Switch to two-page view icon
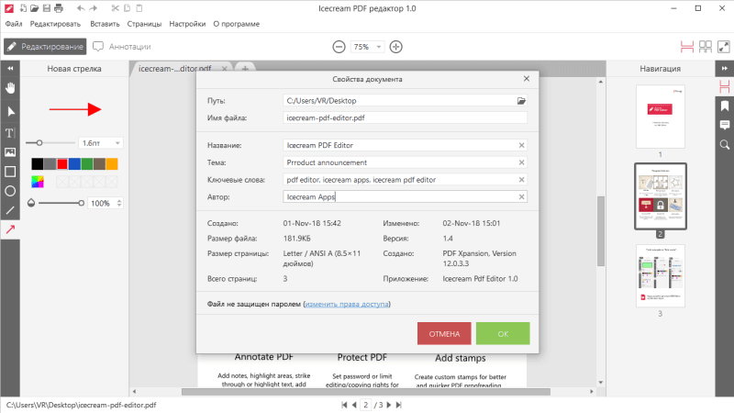The height and width of the screenshot is (413, 734). tap(706, 47)
